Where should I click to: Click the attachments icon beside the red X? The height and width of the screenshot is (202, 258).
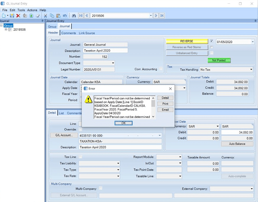(x=25, y=16)
